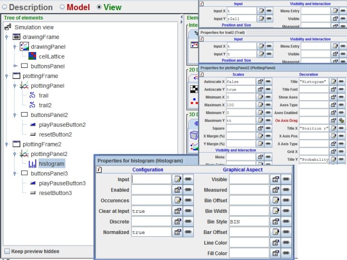Open options icon for Grid X
The image size is (347, 260).
pos(334,152)
